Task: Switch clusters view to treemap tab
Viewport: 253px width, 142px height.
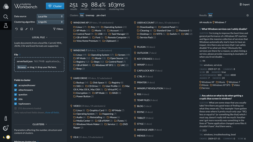Action: (90, 15)
